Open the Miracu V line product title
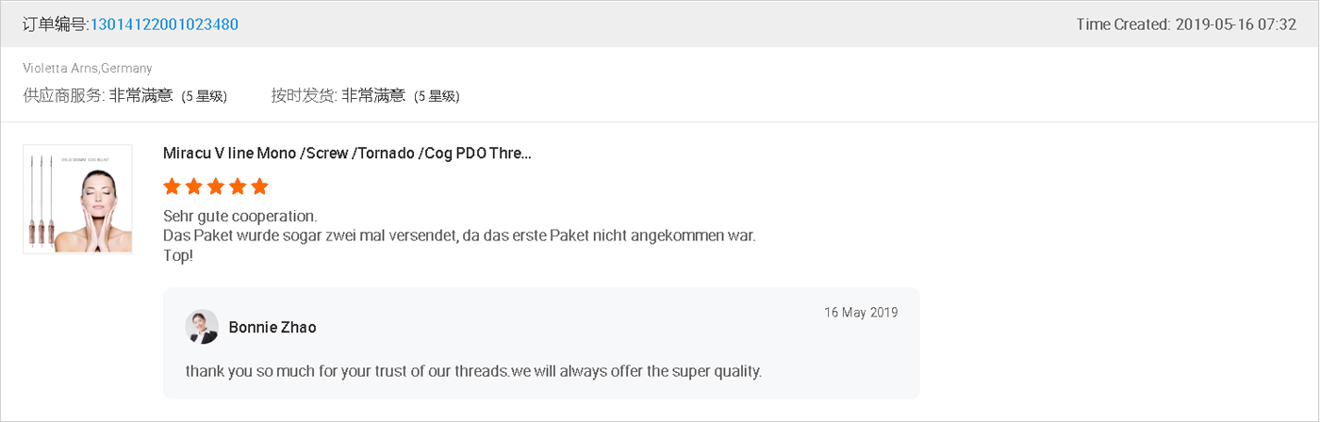 (347, 154)
